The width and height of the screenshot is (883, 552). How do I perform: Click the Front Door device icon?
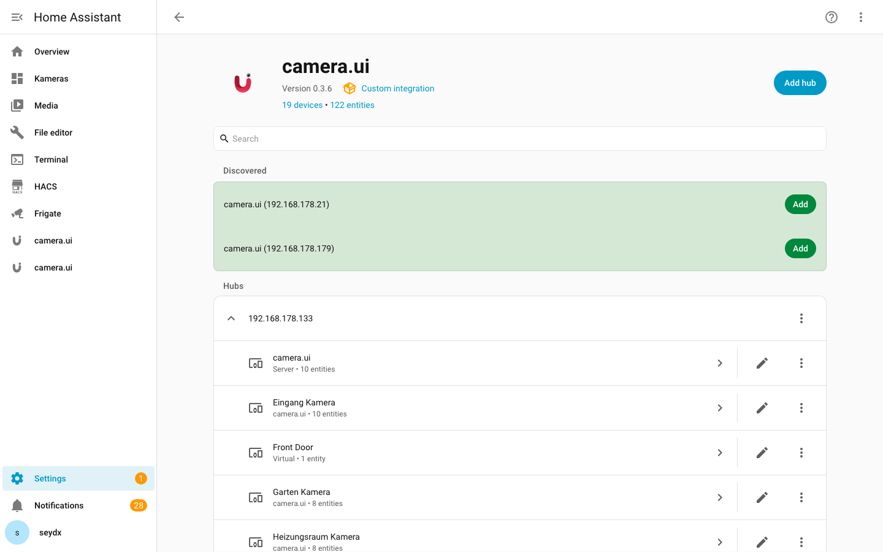click(x=256, y=453)
